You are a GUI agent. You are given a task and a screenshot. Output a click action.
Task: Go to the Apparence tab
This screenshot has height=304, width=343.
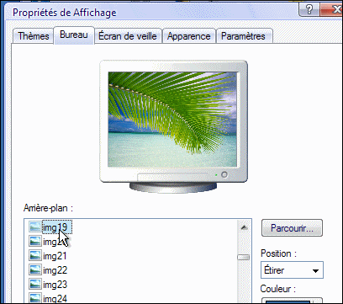click(x=189, y=36)
